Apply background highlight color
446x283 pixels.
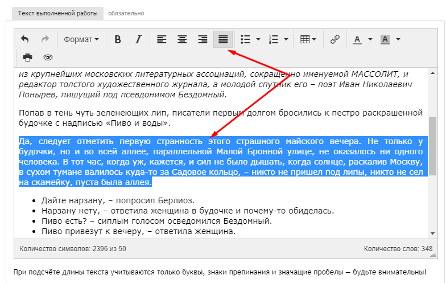[x=385, y=39]
